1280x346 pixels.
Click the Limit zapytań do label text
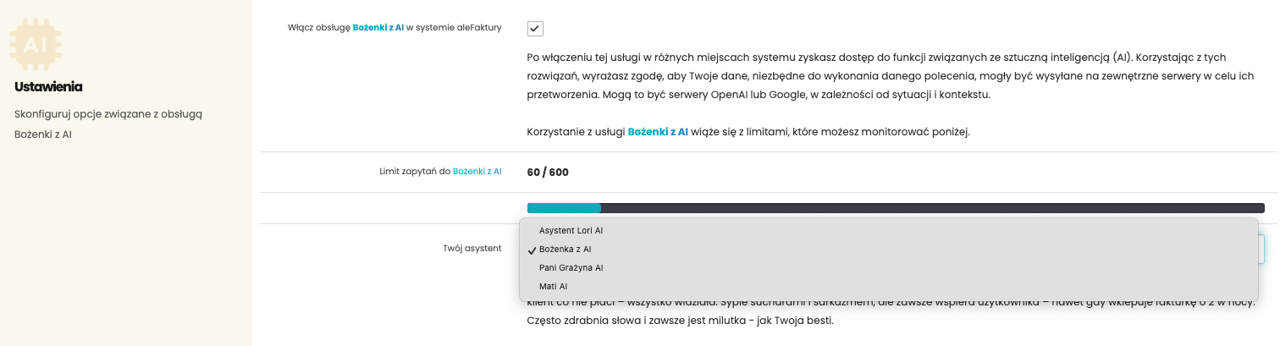pyautogui.click(x=415, y=172)
